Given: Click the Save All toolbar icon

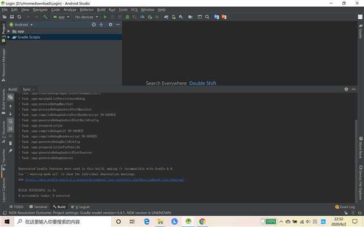Looking at the screenshot, I should [12, 17].
